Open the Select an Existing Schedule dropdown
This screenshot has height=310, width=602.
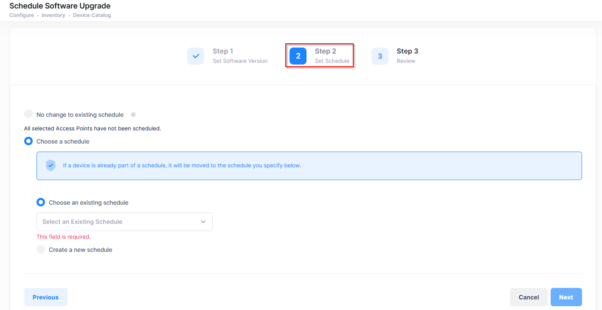[x=119, y=222]
